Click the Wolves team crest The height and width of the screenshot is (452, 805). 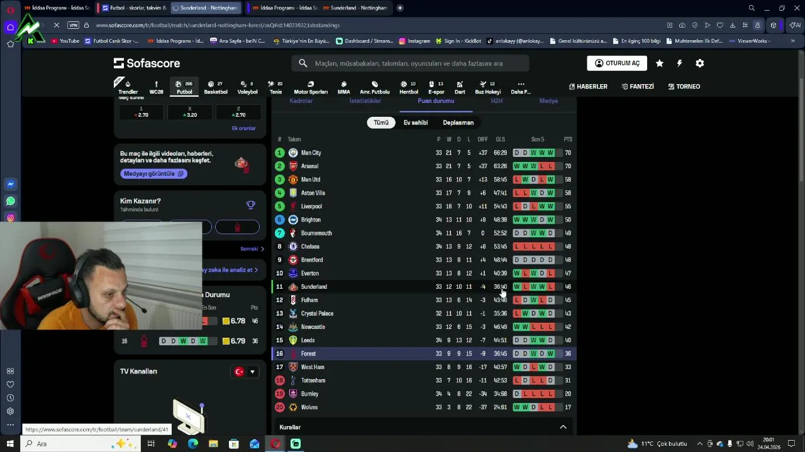tap(293, 407)
